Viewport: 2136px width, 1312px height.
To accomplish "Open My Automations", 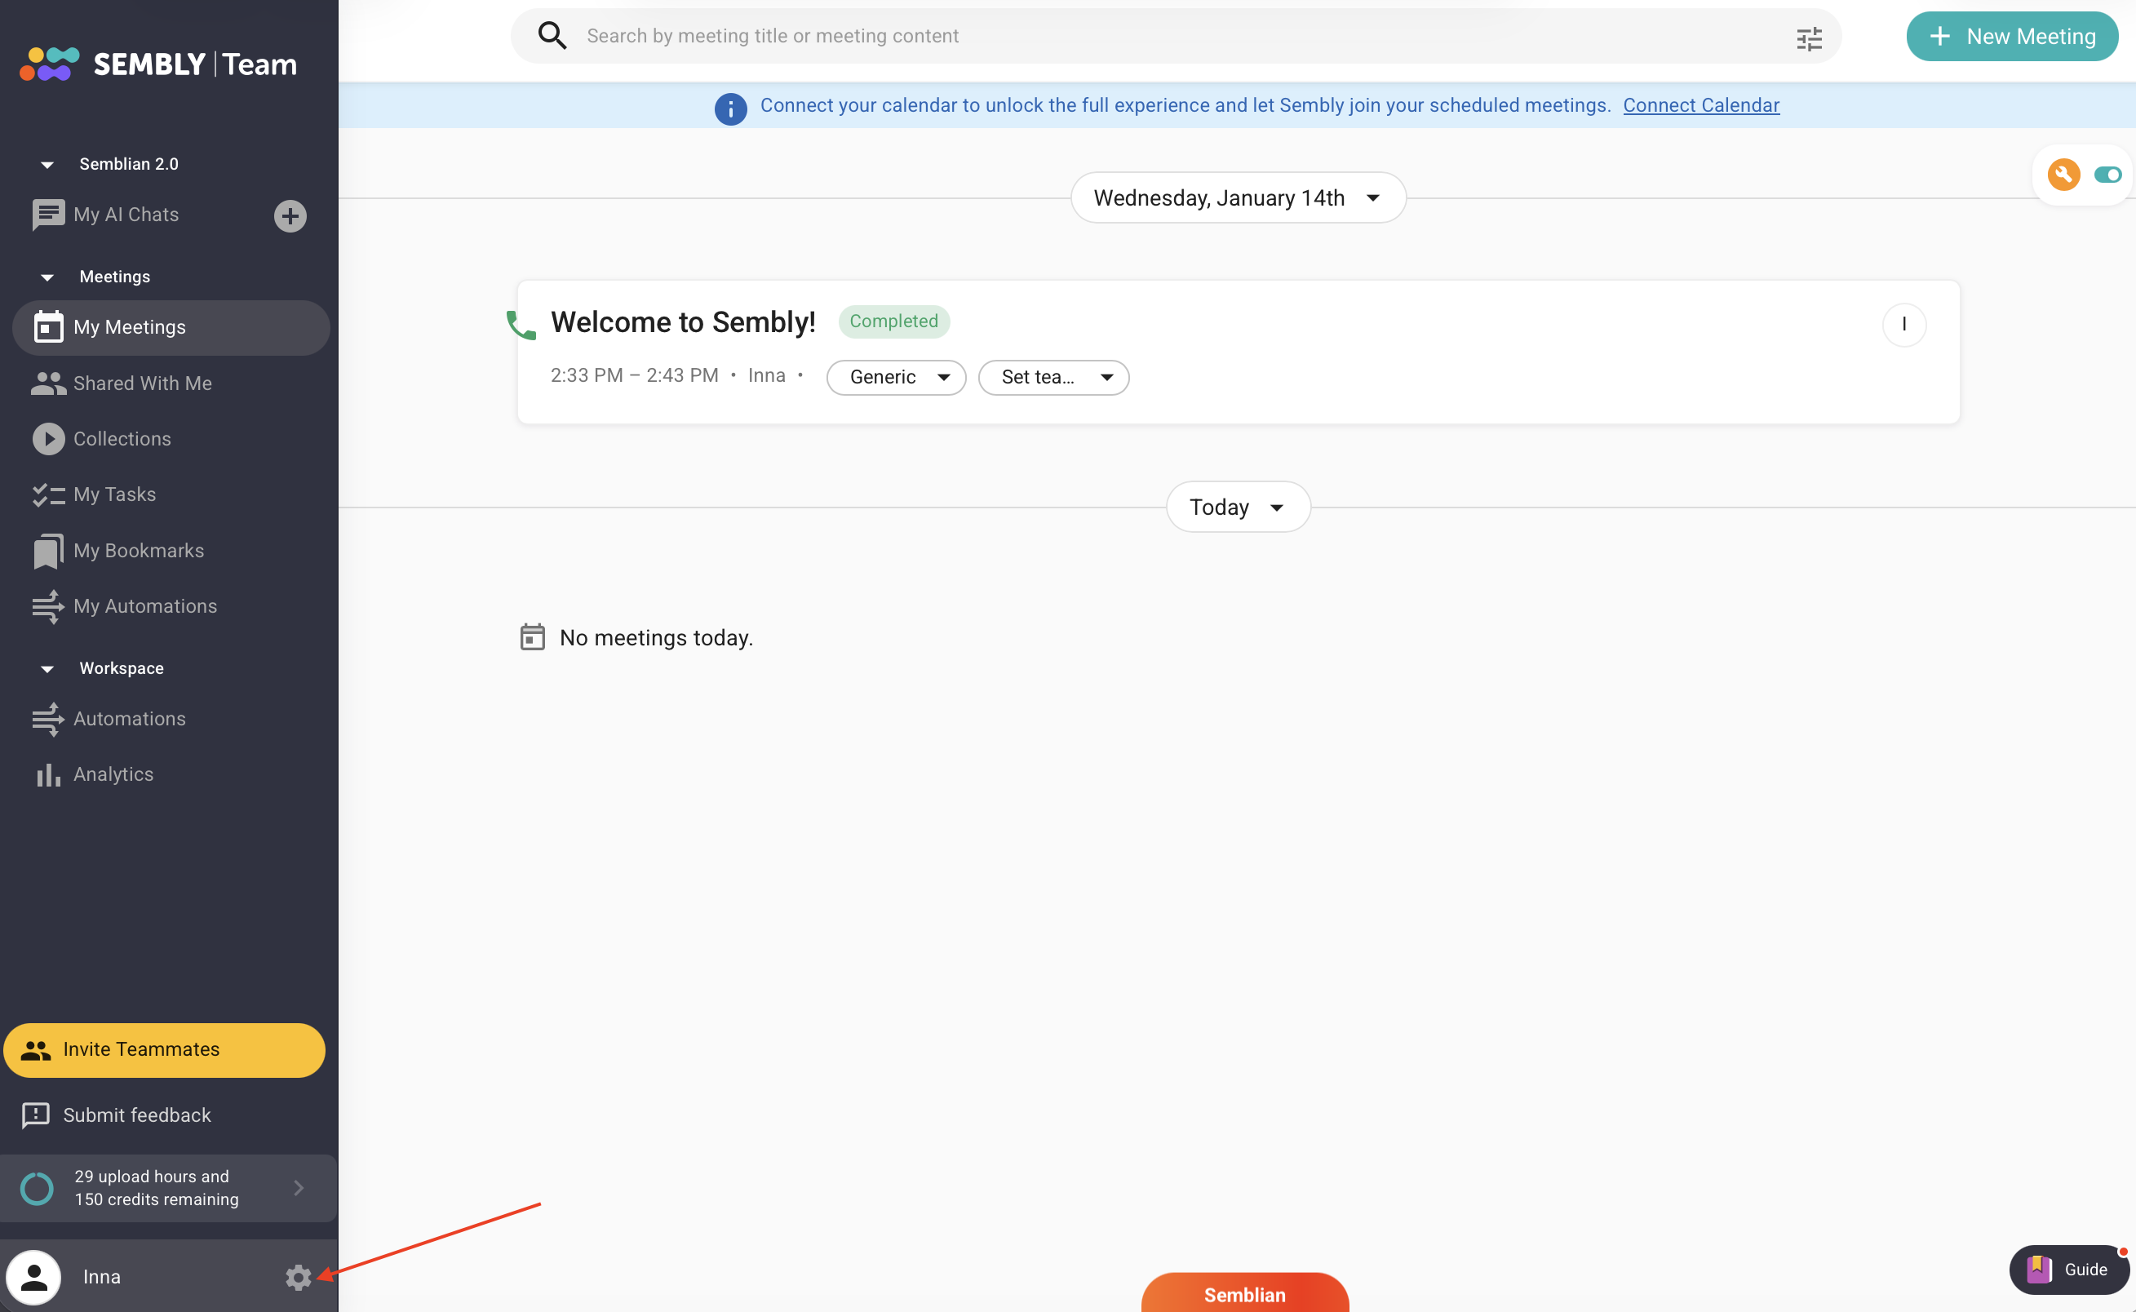I will pos(145,605).
